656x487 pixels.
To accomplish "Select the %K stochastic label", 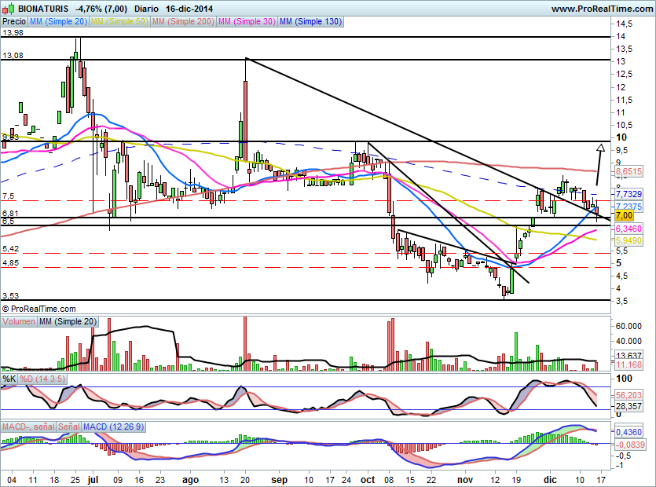I will (9, 379).
